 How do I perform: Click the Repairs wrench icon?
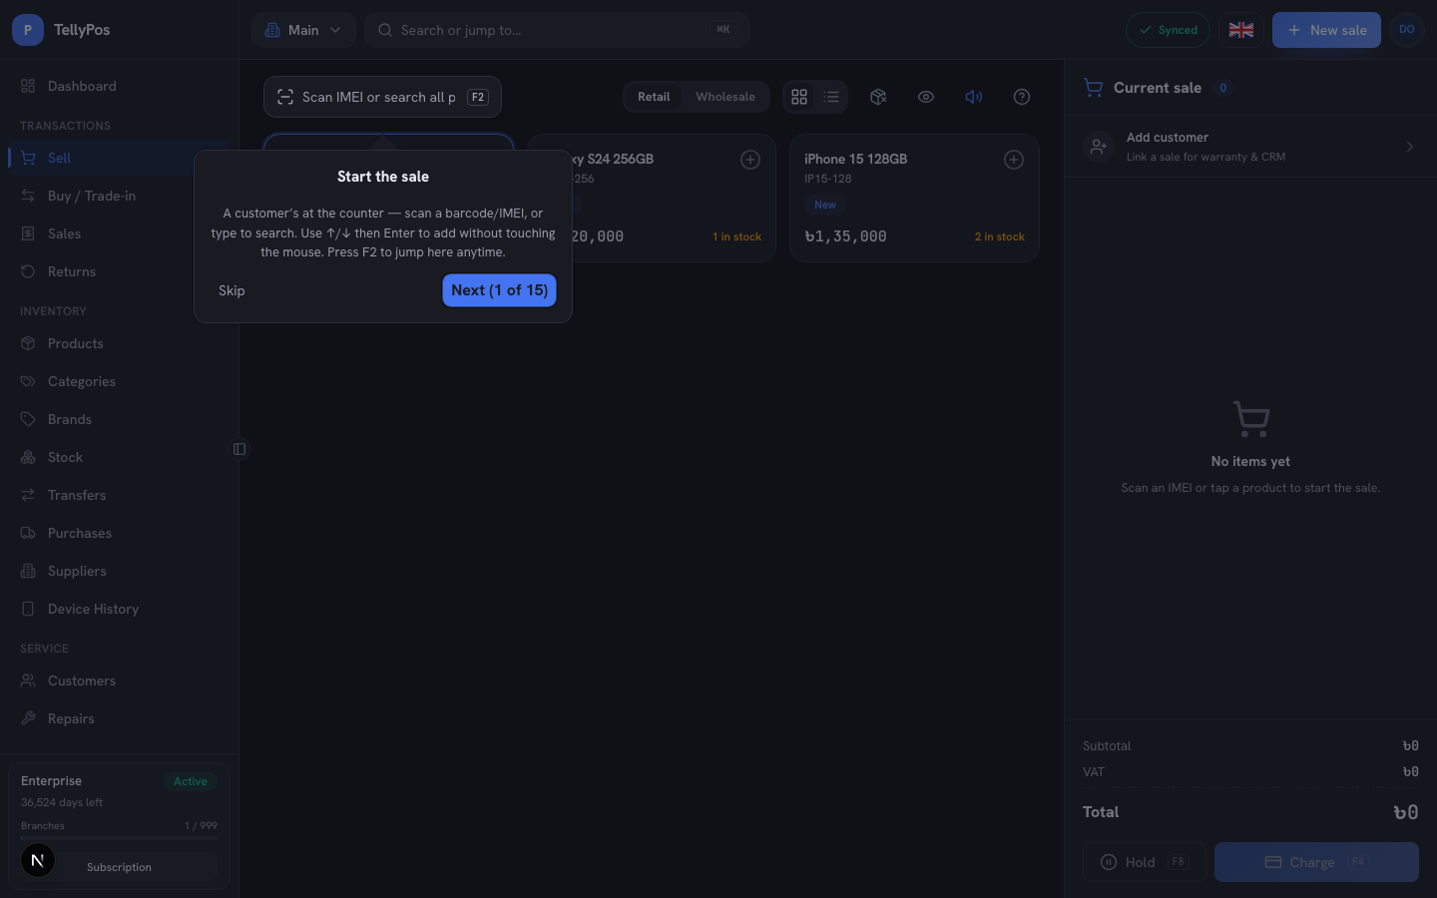point(28,718)
